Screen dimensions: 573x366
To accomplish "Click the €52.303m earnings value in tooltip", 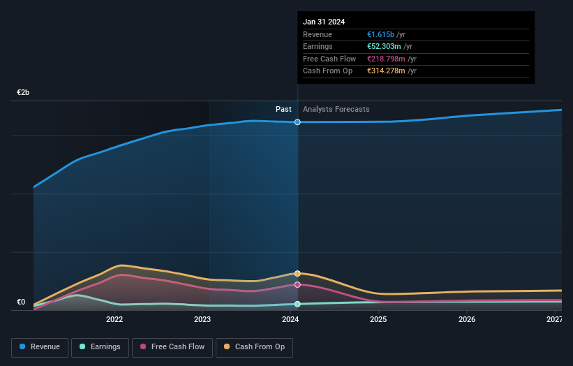I will pos(384,46).
